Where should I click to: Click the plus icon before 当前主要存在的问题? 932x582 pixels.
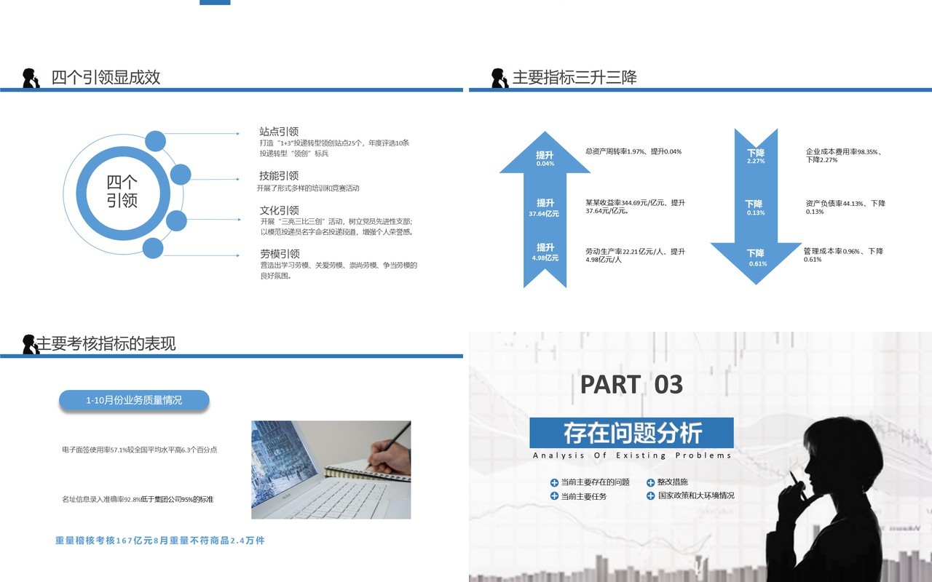(555, 482)
